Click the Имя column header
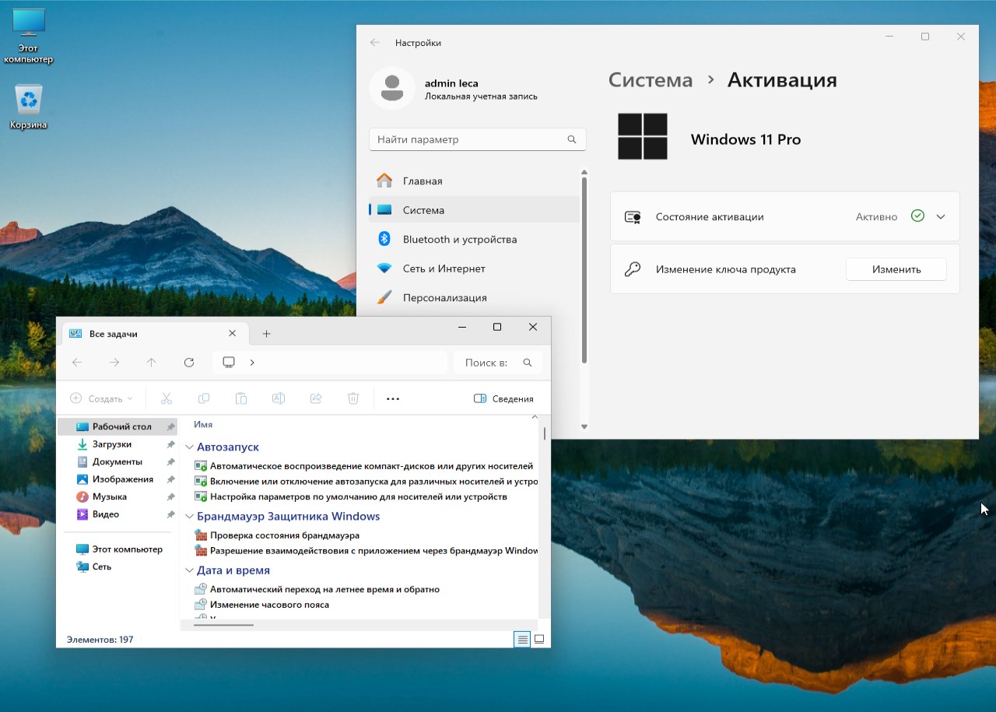Viewport: 996px width, 712px height. (203, 425)
